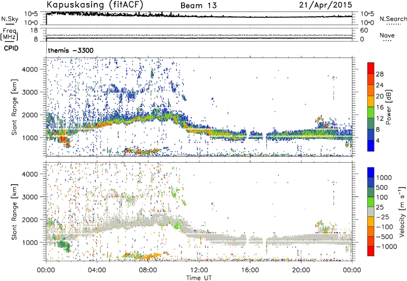Select the 3000 tick in the power panel
The width and height of the screenshot is (407, 281).
tap(30, 92)
